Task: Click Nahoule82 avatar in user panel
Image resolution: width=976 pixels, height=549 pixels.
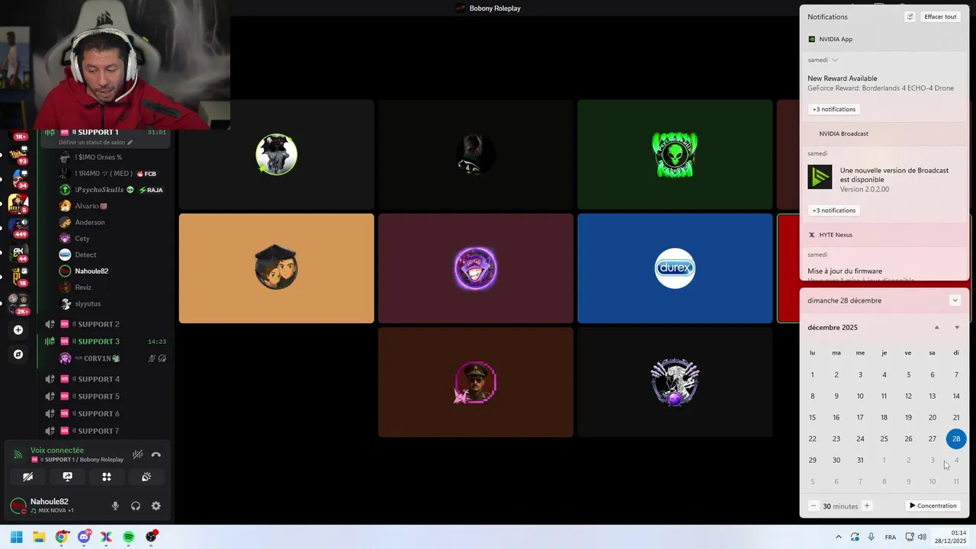Action: click(x=18, y=506)
